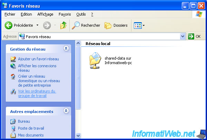The height and width of the screenshot is (140, 207).
Task: Open the Edition menu
Action: point(26,14)
